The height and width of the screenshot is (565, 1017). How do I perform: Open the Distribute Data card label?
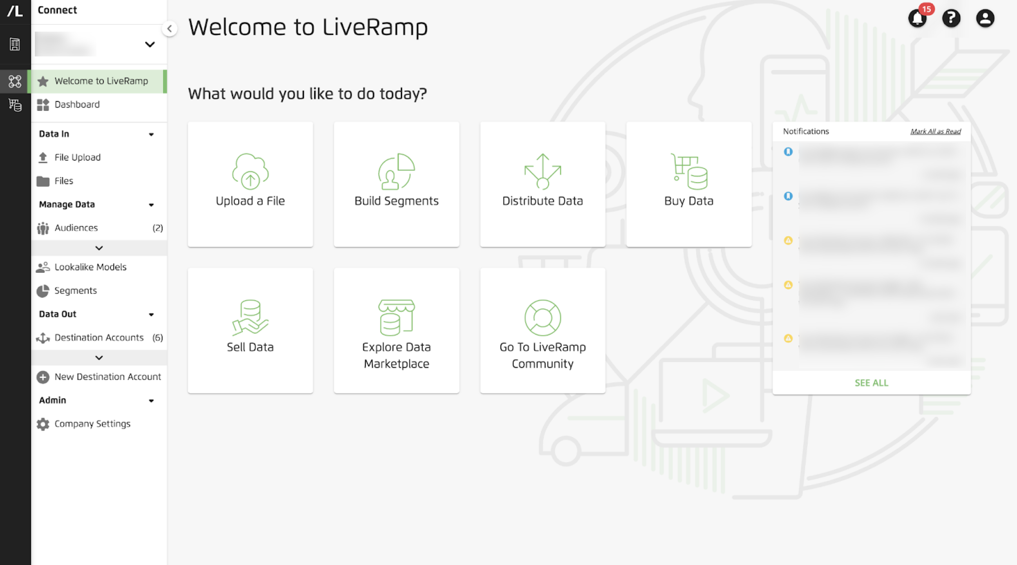pyautogui.click(x=543, y=201)
